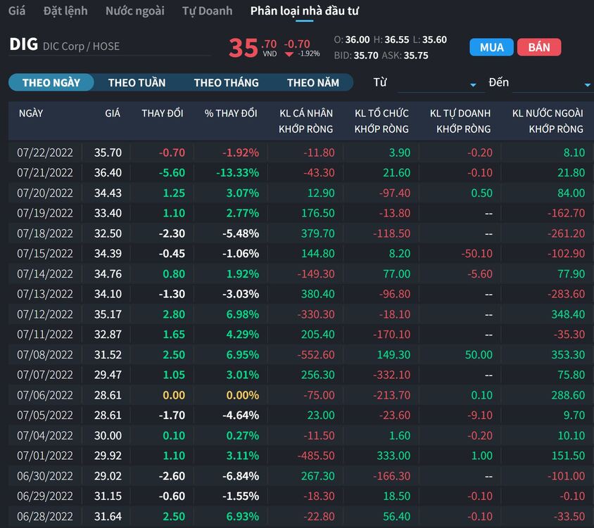Click KL NƯỚC NGOÀI KHỚP RÒNG header
This screenshot has height=528, width=594.
pos(548,121)
